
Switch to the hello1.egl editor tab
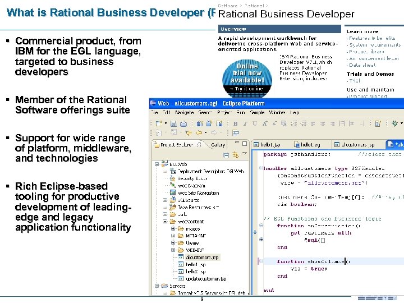coord(307,145)
